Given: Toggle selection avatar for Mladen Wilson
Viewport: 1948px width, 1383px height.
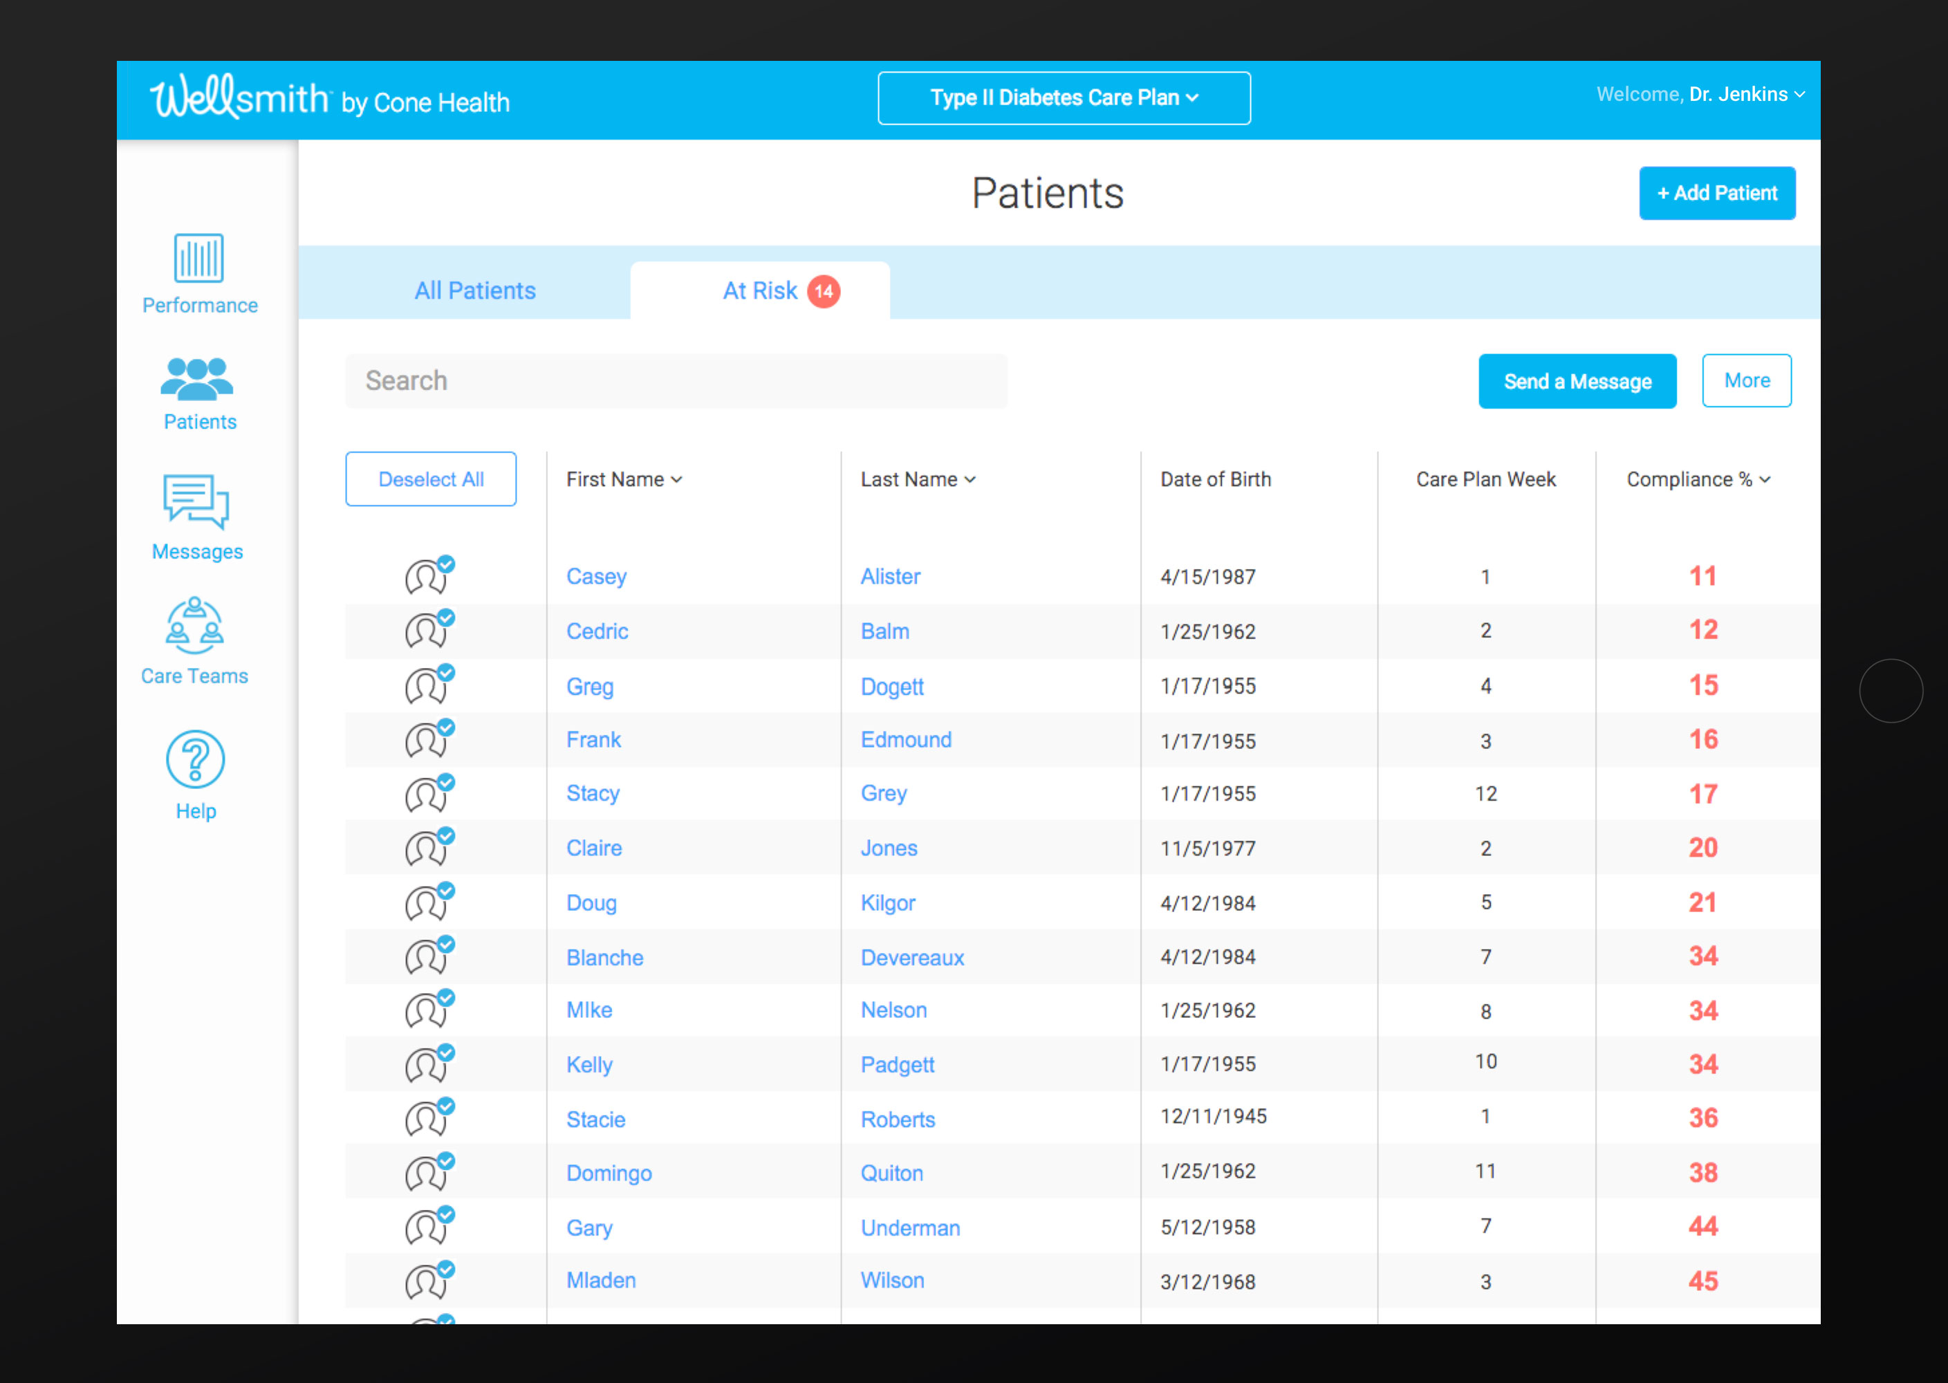Looking at the screenshot, I should 430,1281.
